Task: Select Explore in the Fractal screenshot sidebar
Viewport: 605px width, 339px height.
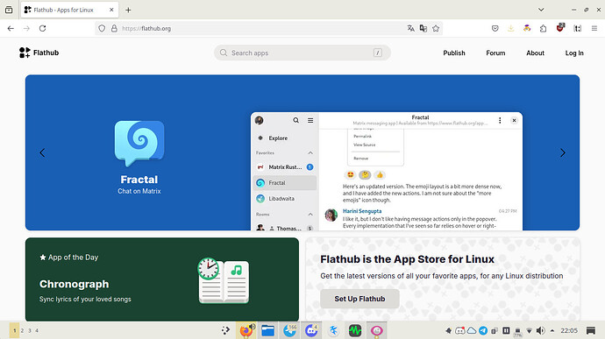Action: click(x=285, y=138)
